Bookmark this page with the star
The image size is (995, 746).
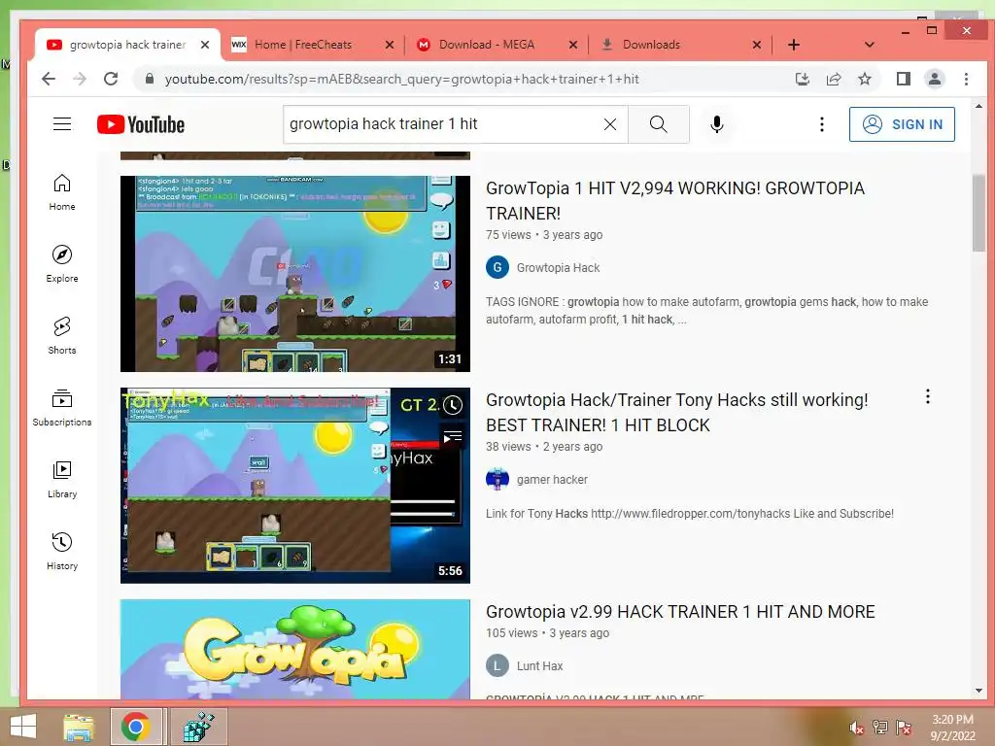pyautogui.click(x=864, y=79)
